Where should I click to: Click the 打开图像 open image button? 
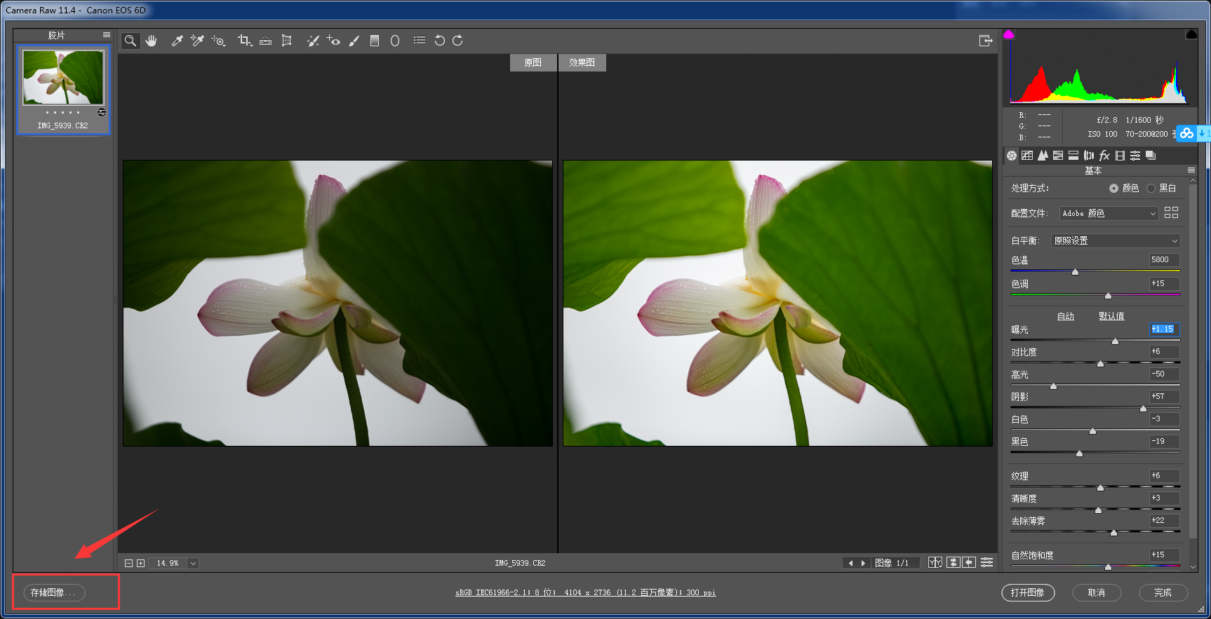[x=1028, y=593]
